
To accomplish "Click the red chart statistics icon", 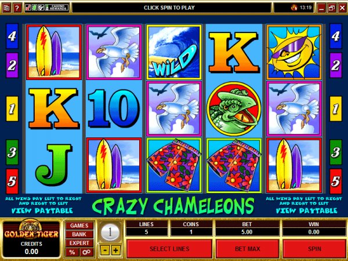I will (x=28, y=8).
